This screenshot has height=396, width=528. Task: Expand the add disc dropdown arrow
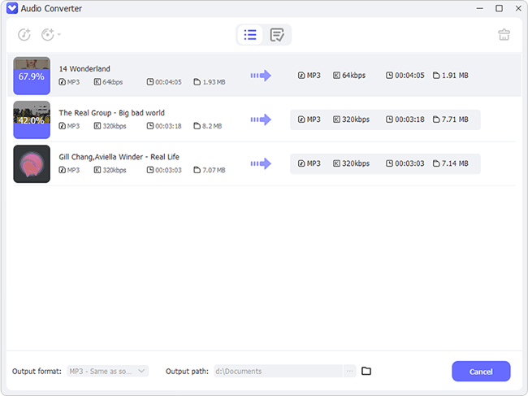pos(59,34)
